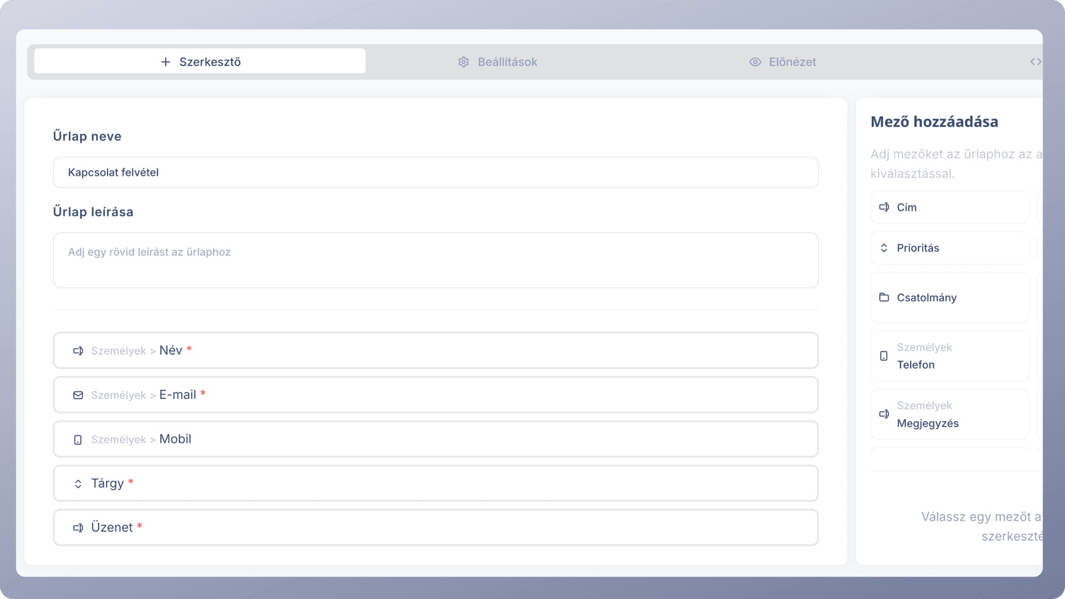This screenshot has height=599, width=1065.
Task: Click the sort arrows icon on Prioritás card
Action: (x=884, y=248)
